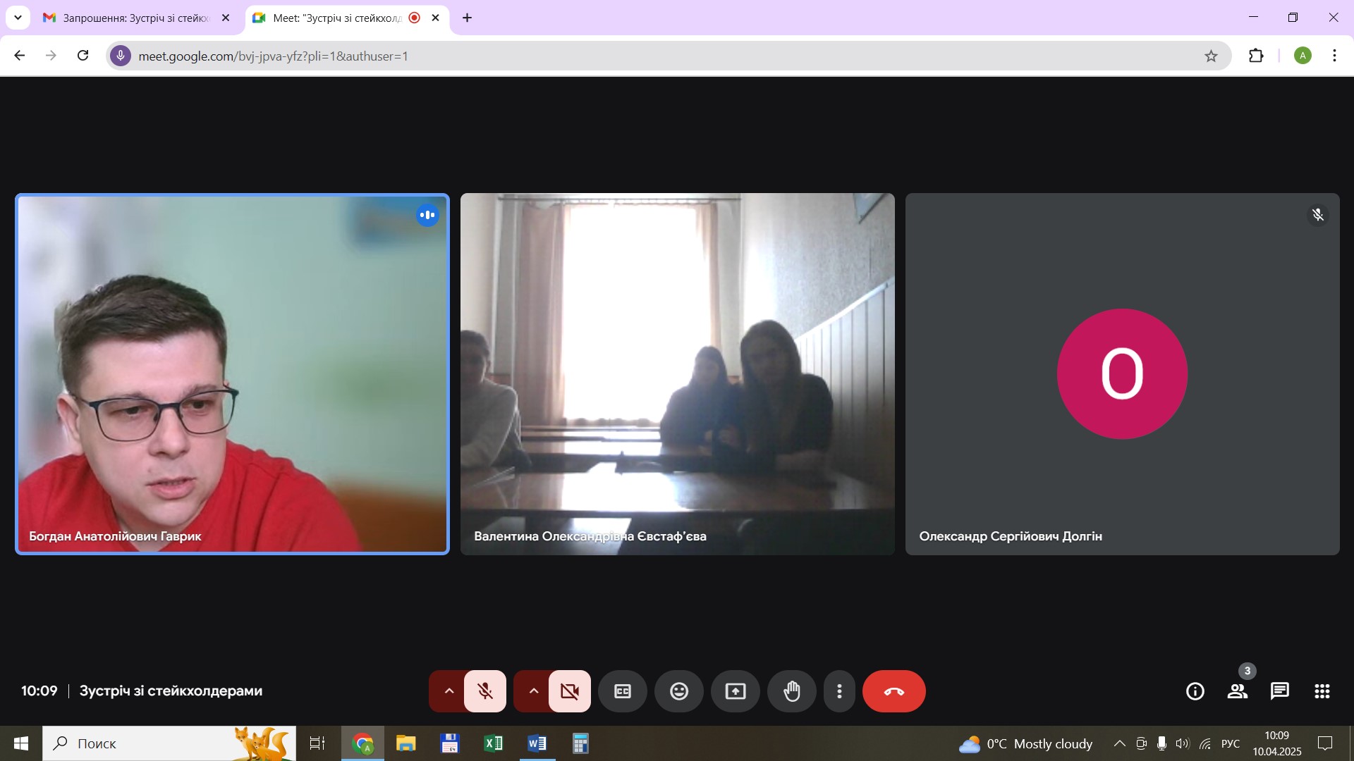The width and height of the screenshot is (1354, 761).
Task: Bookmark this page with star icon
Action: pos(1211,56)
